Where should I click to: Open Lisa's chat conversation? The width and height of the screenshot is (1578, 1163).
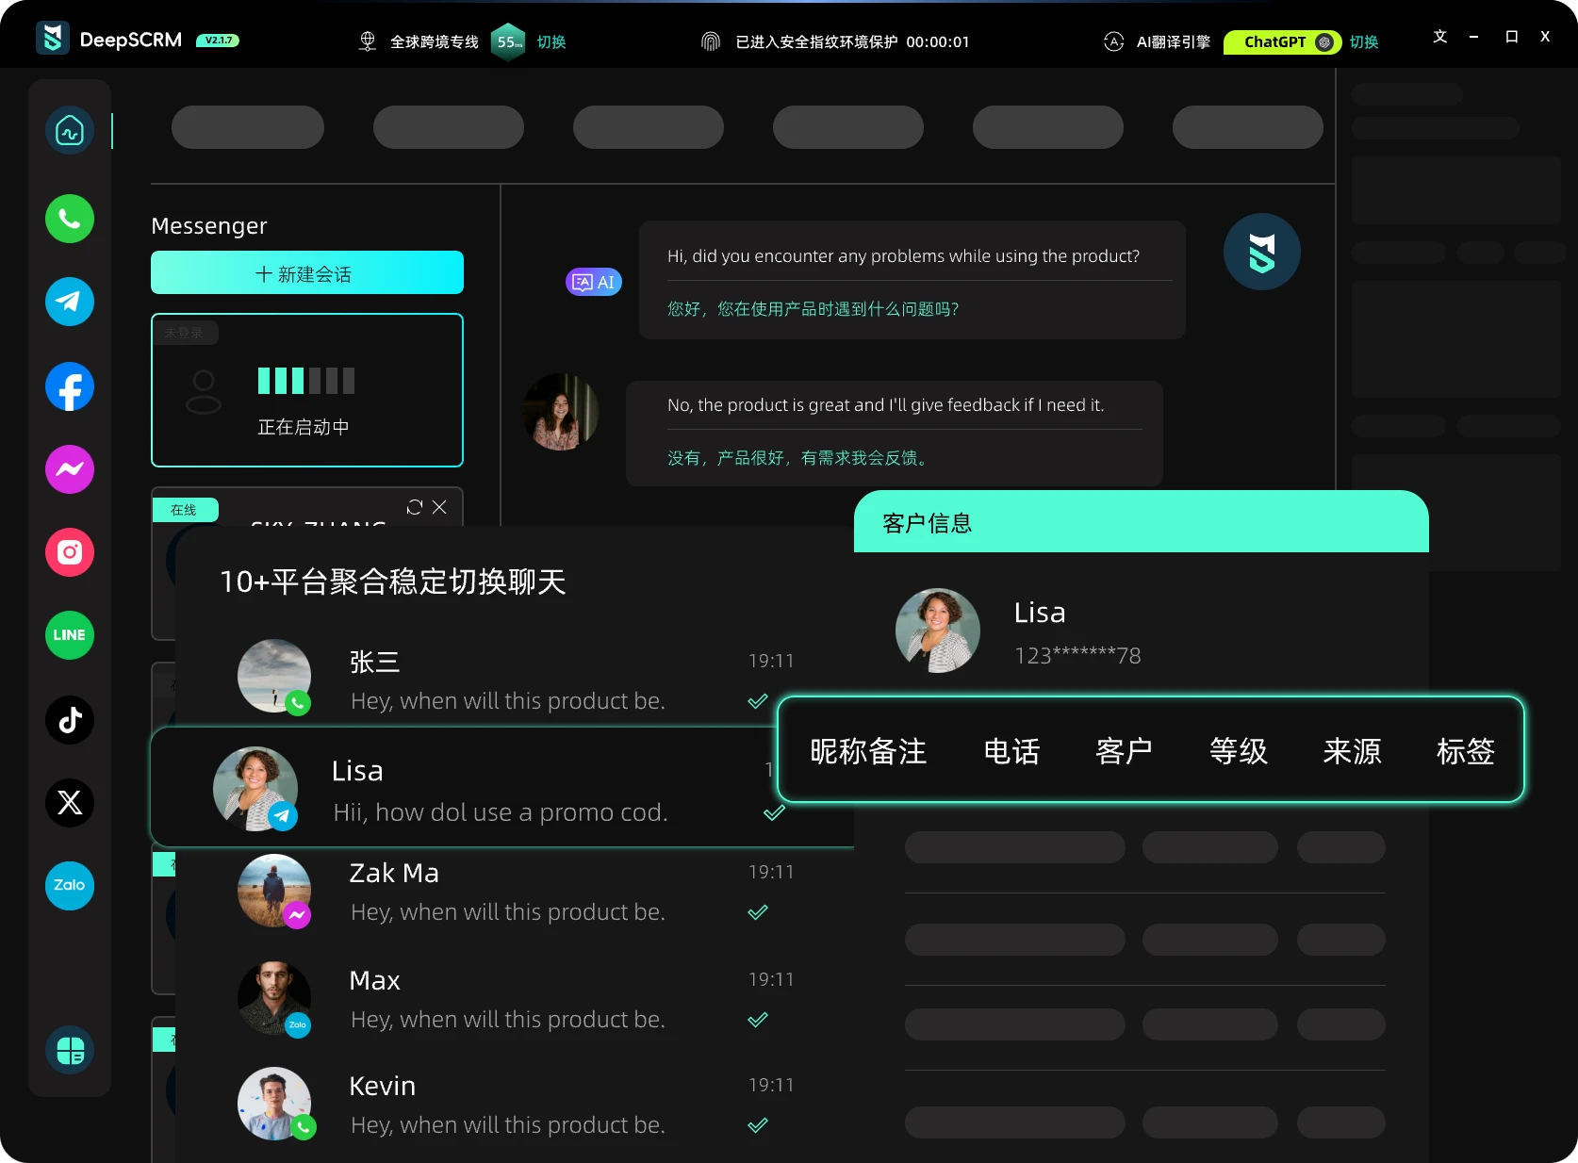(500, 790)
